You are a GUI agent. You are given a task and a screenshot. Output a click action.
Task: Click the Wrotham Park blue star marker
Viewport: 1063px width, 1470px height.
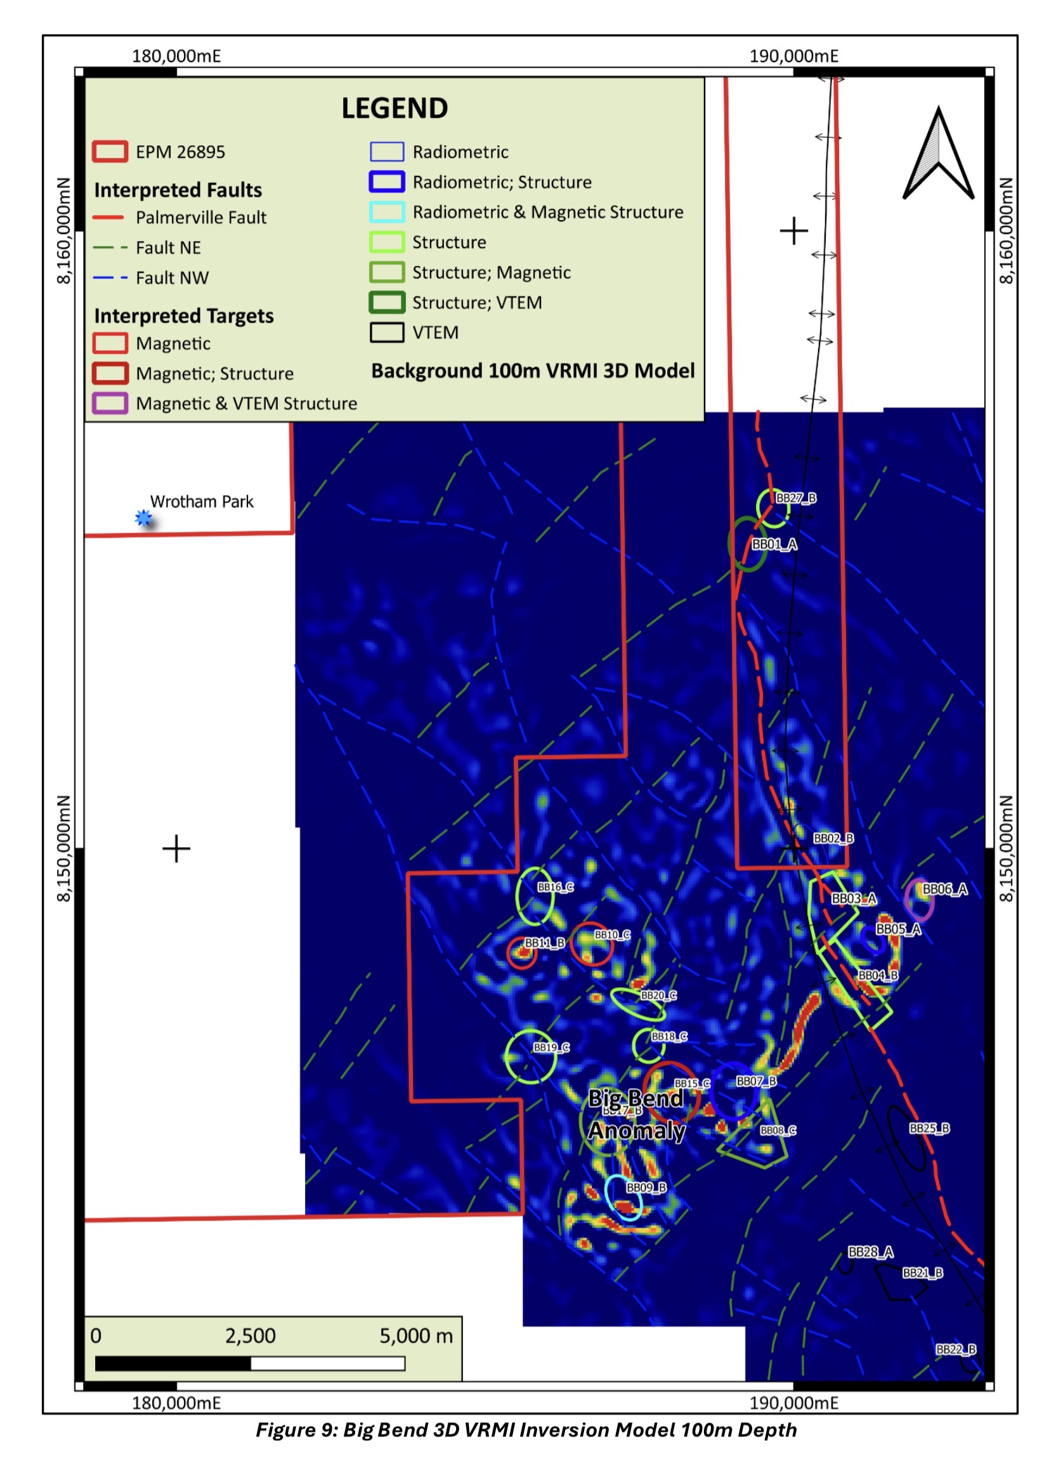143,518
